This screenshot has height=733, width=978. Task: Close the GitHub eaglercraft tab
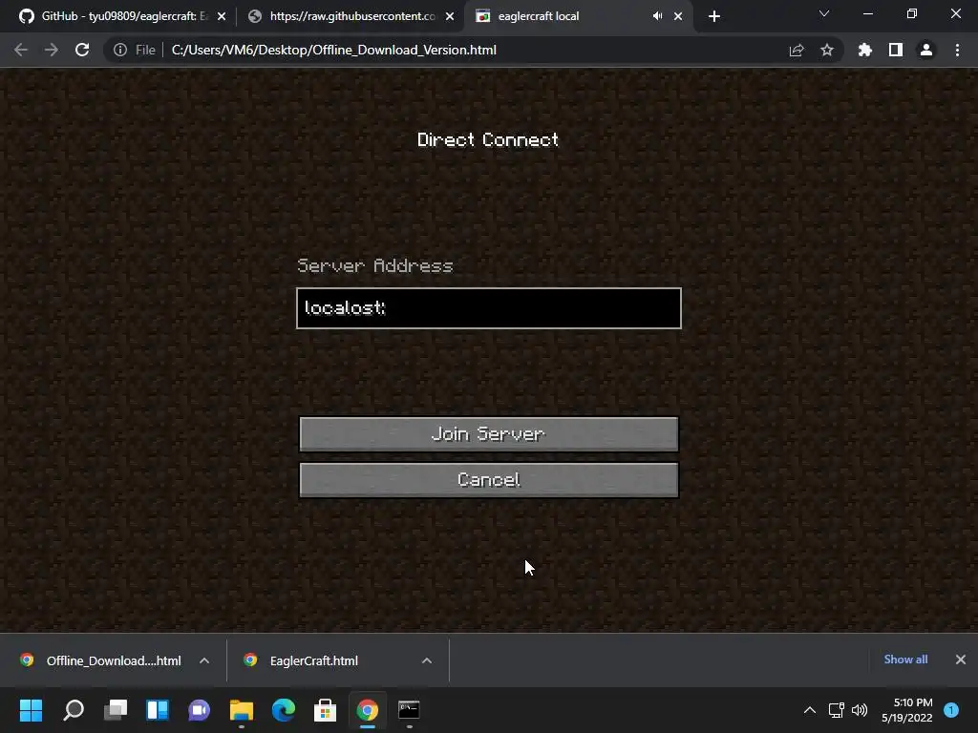pyautogui.click(x=222, y=16)
